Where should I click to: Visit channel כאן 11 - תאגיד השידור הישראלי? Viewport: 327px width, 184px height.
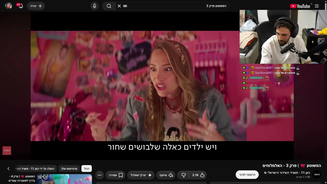[x=288, y=172]
